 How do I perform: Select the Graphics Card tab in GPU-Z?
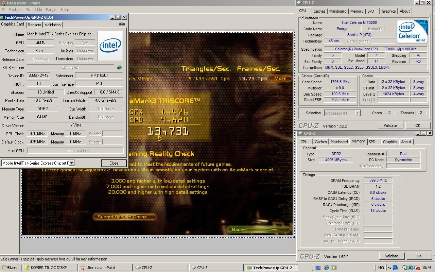tap(13, 24)
